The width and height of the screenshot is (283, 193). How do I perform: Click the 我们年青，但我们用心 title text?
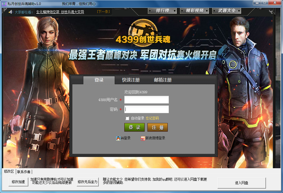79,4
